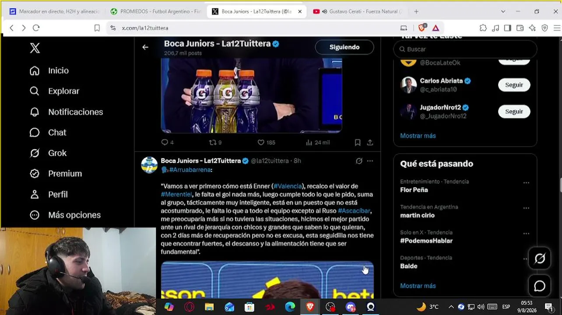Viewport: 562px width, 315px height.
Task: Close the Boca Juniors La12Tuittera tab
Action: (300, 11)
